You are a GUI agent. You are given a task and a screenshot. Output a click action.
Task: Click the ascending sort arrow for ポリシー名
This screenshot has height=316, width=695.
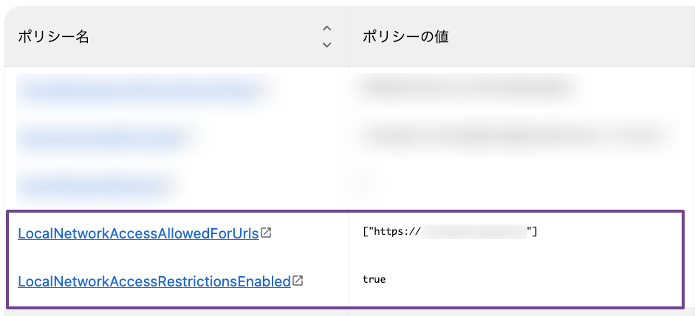pyautogui.click(x=326, y=29)
